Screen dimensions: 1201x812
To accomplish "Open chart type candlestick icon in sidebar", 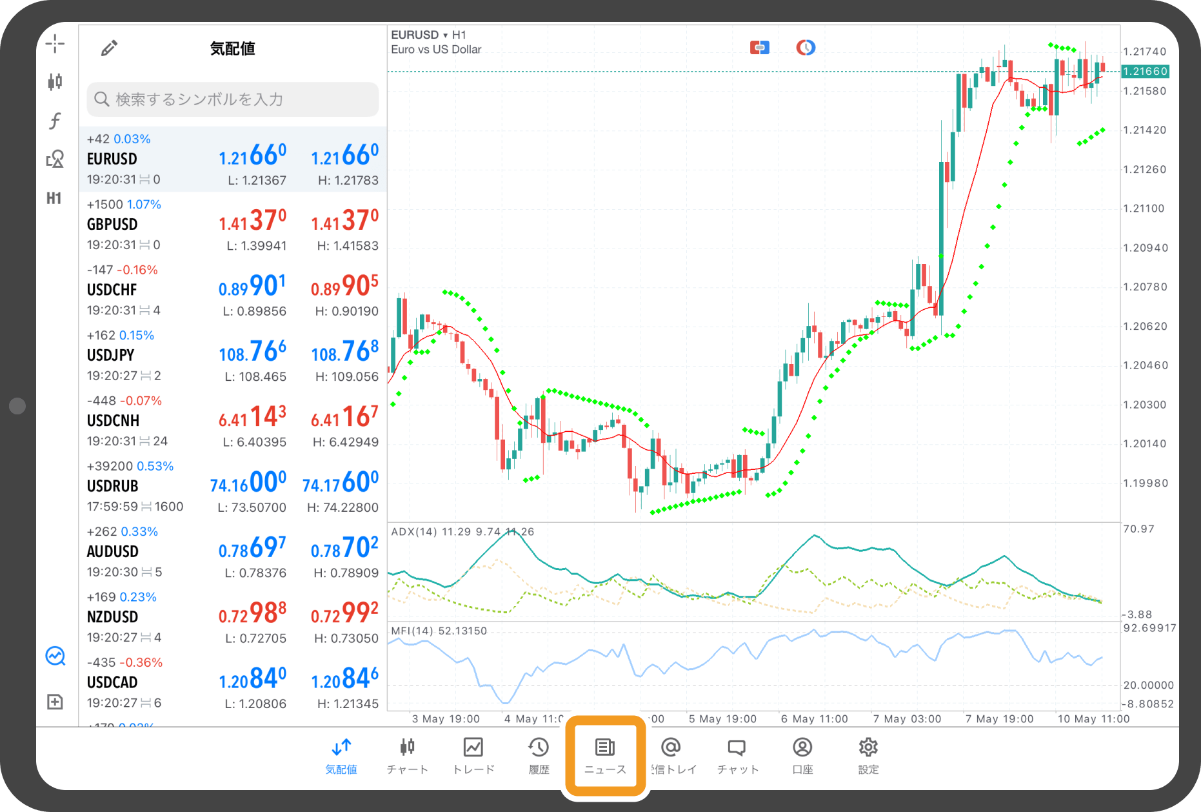I will (x=55, y=82).
